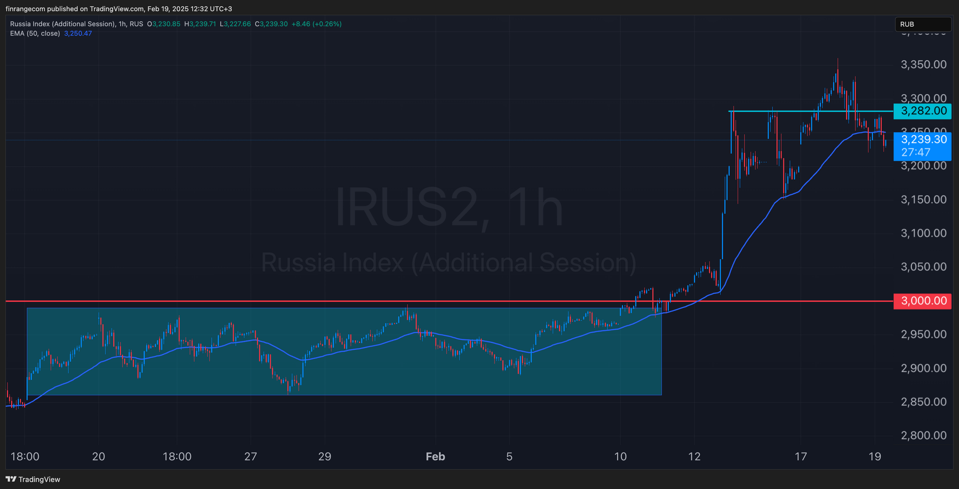Image resolution: width=959 pixels, height=489 pixels.
Task: Select the teal consolidation rectangle drawing
Action: [344, 351]
